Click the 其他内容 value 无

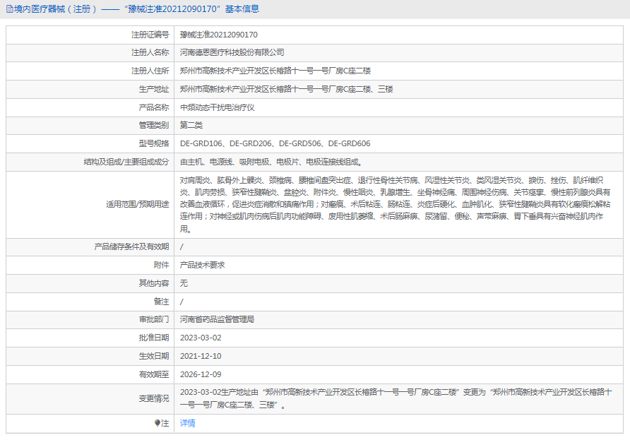coord(184,283)
